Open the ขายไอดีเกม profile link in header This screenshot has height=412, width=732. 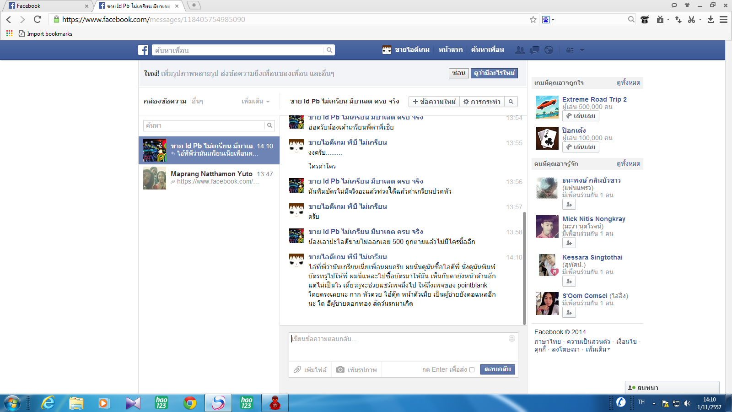point(406,49)
